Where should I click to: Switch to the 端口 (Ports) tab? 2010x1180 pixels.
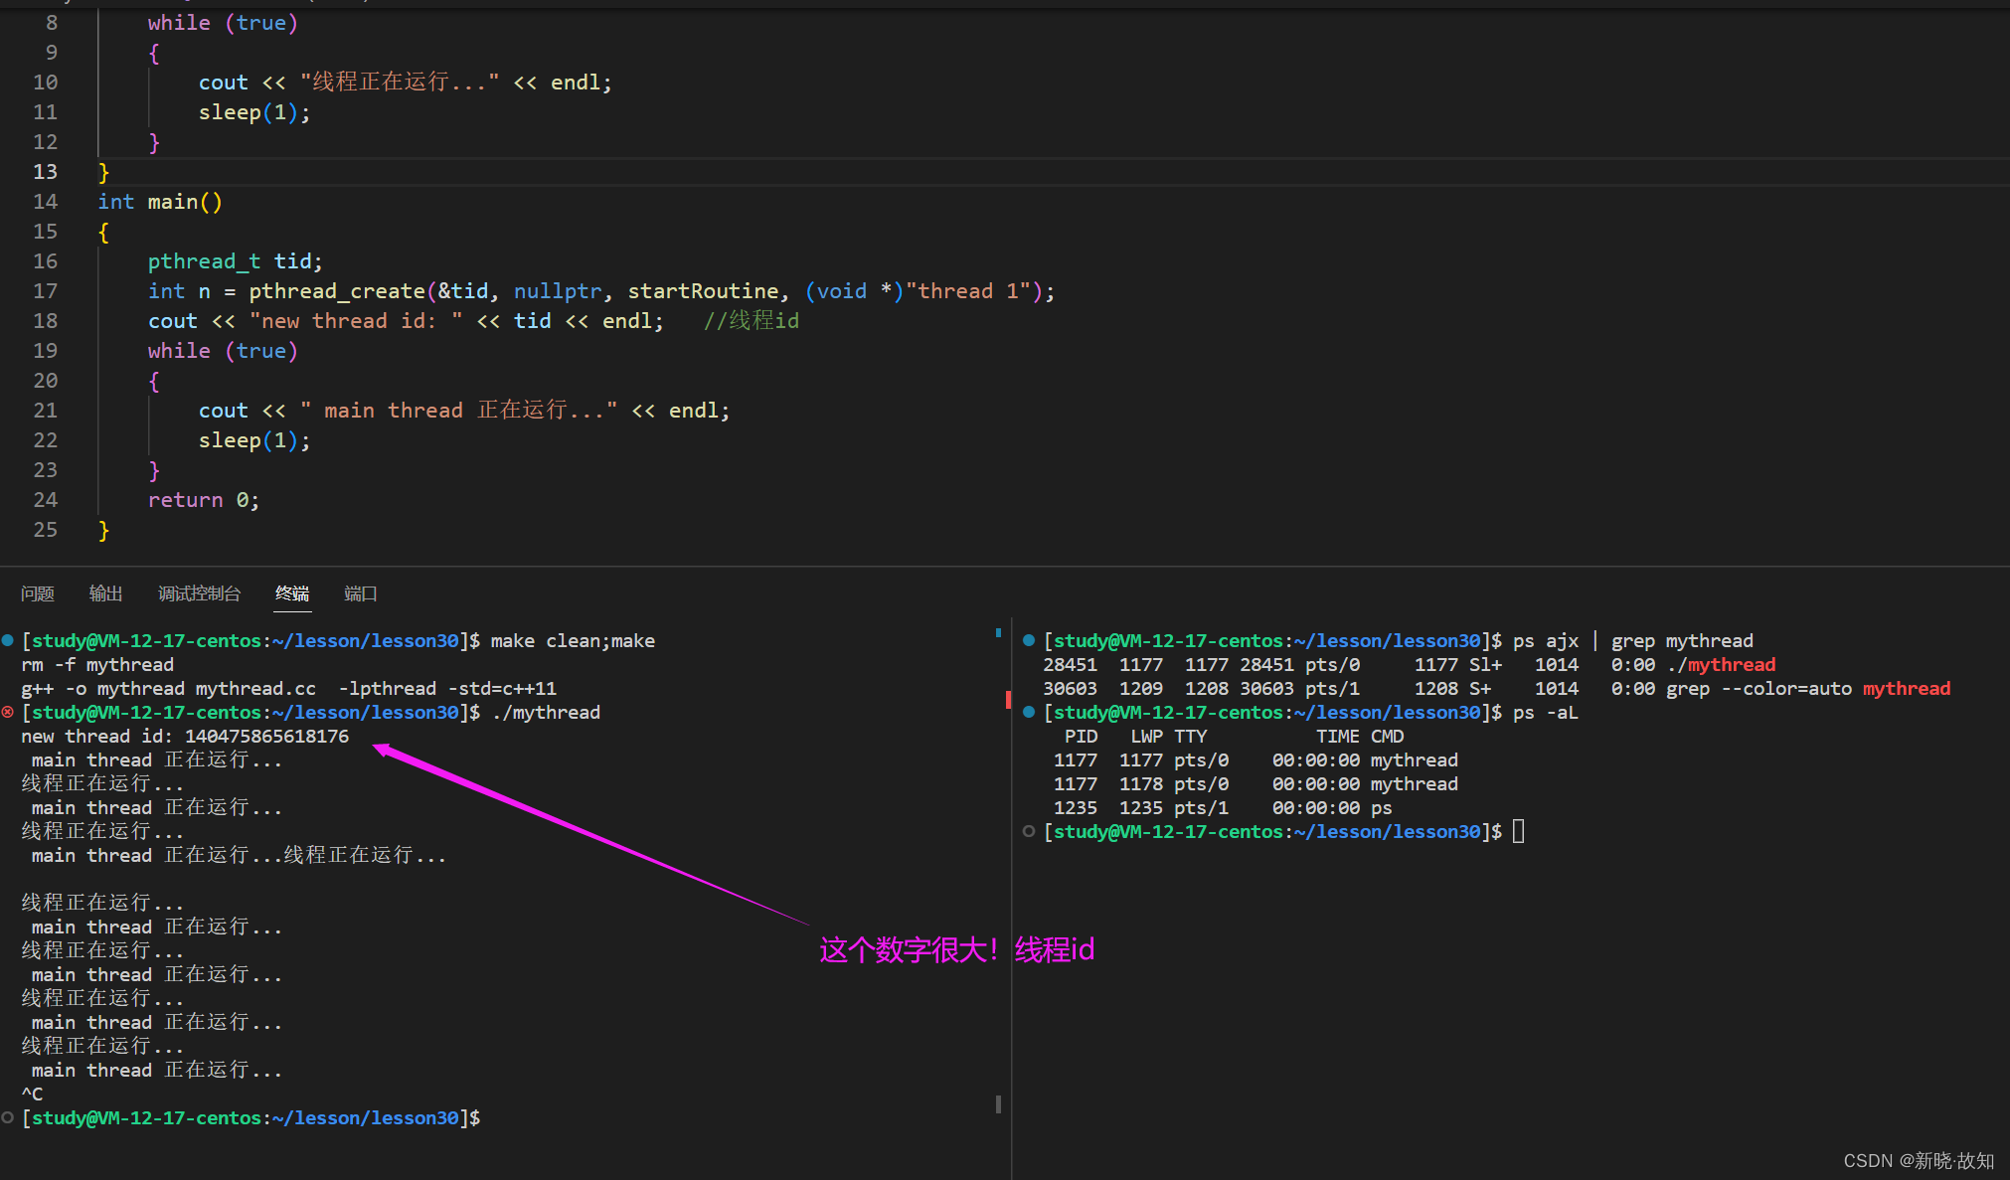[x=360, y=593]
